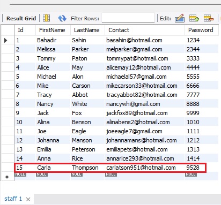Select the password cell 7777
The height and width of the screenshot is (205, 221).
click(202, 95)
